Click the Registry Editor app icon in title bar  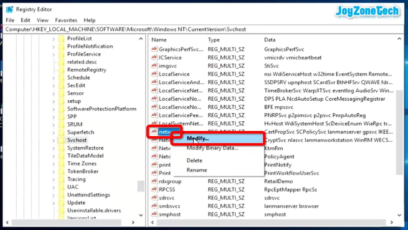coord(10,9)
